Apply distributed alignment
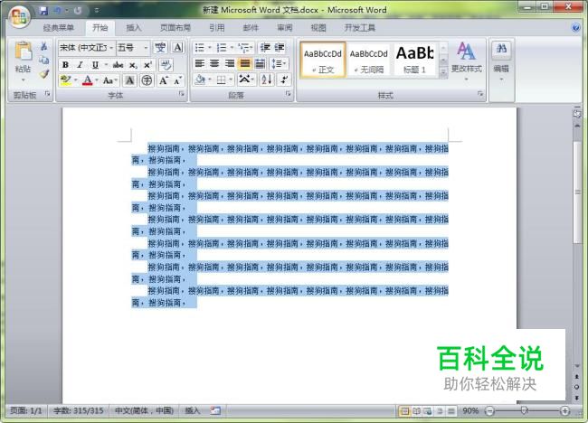The height and width of the screenshot is (423, 588). click(260, 63)
